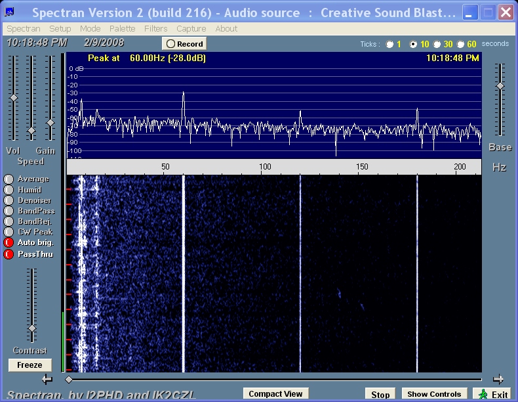Click the 50 mark on frequency scale
Viewport: 518px width, 402px height.
165,166
